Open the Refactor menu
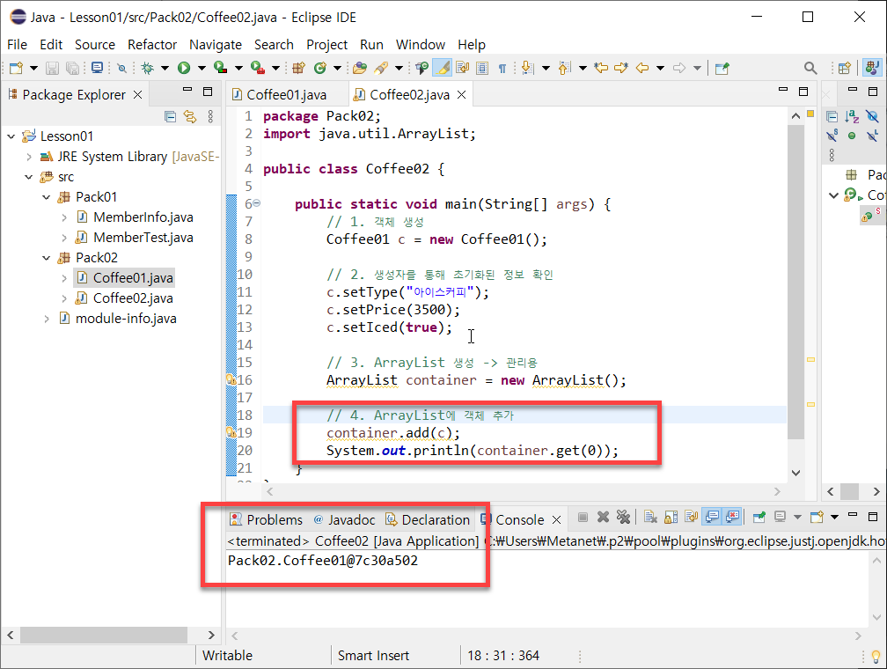This screenshot has width=887, height=669. pos(152,45)
